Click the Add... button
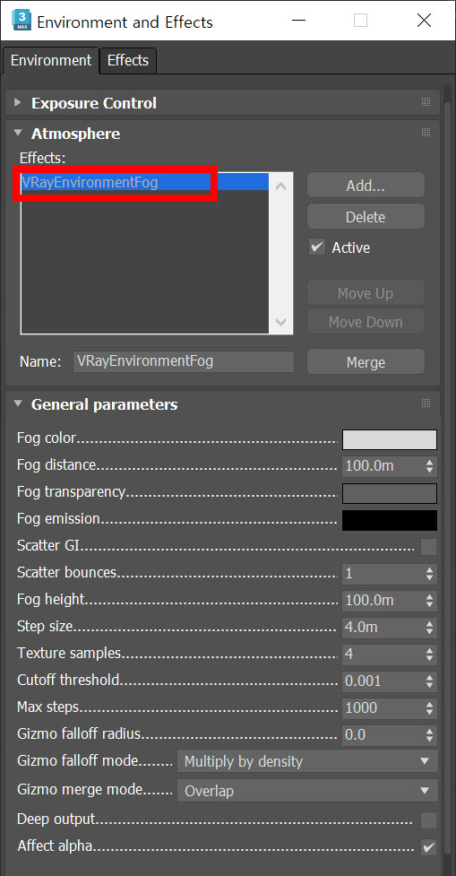The width and height of the screenshot is (456, 876). pyautogui.click(x=366, y=186)
